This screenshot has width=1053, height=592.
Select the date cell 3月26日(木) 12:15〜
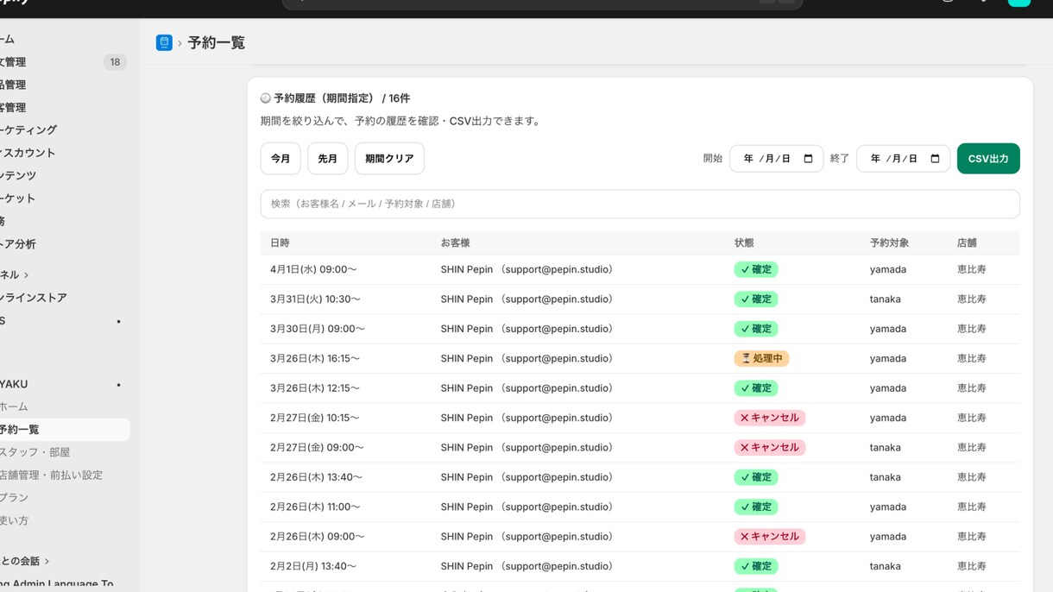315,388
